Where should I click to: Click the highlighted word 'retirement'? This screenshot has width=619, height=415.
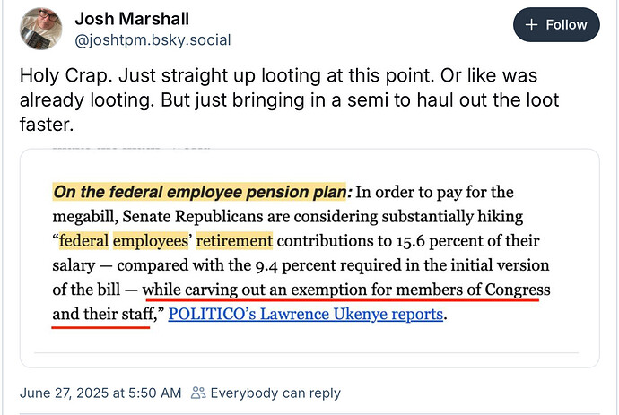coord(234,240)
